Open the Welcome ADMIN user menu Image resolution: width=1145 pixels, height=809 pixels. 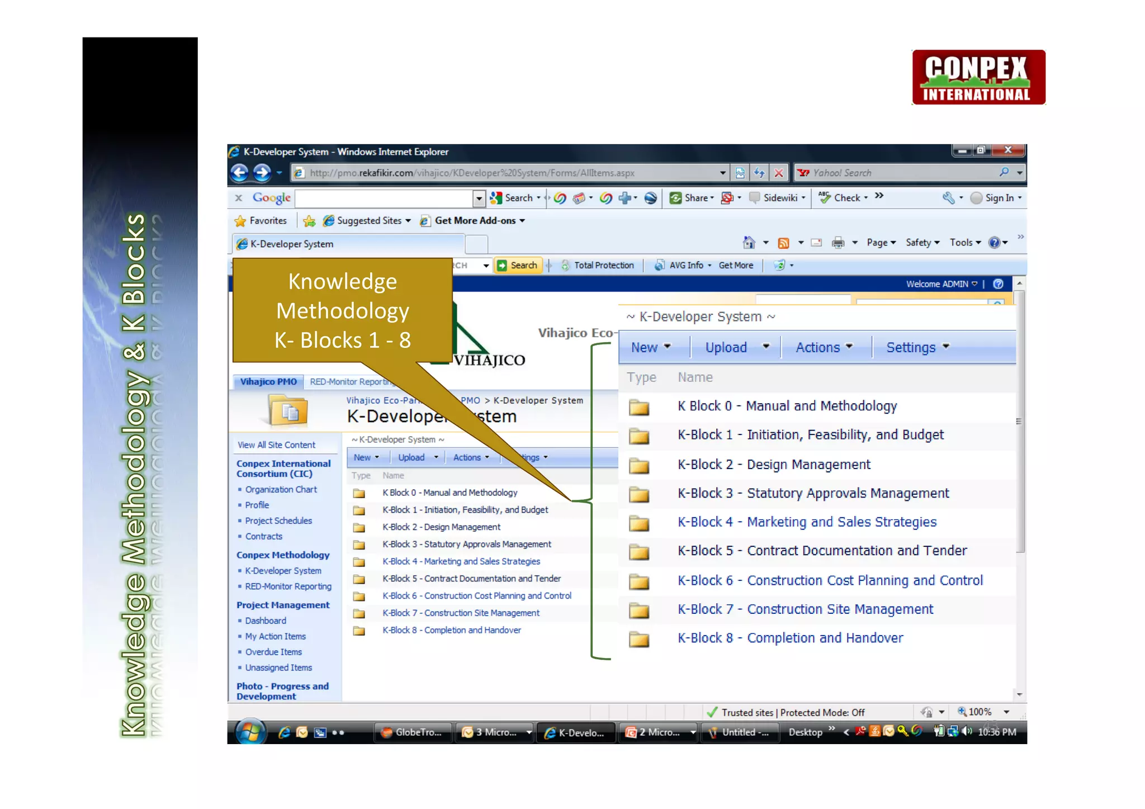[x=942, y=284]
